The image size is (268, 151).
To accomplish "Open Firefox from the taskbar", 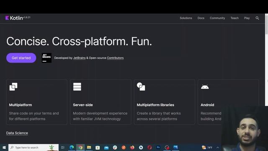I will [x=132, y=147].
